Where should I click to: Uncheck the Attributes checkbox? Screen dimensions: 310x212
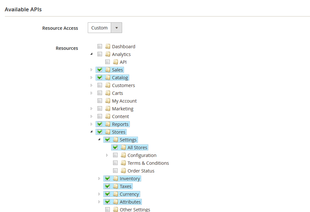point(108,202)
